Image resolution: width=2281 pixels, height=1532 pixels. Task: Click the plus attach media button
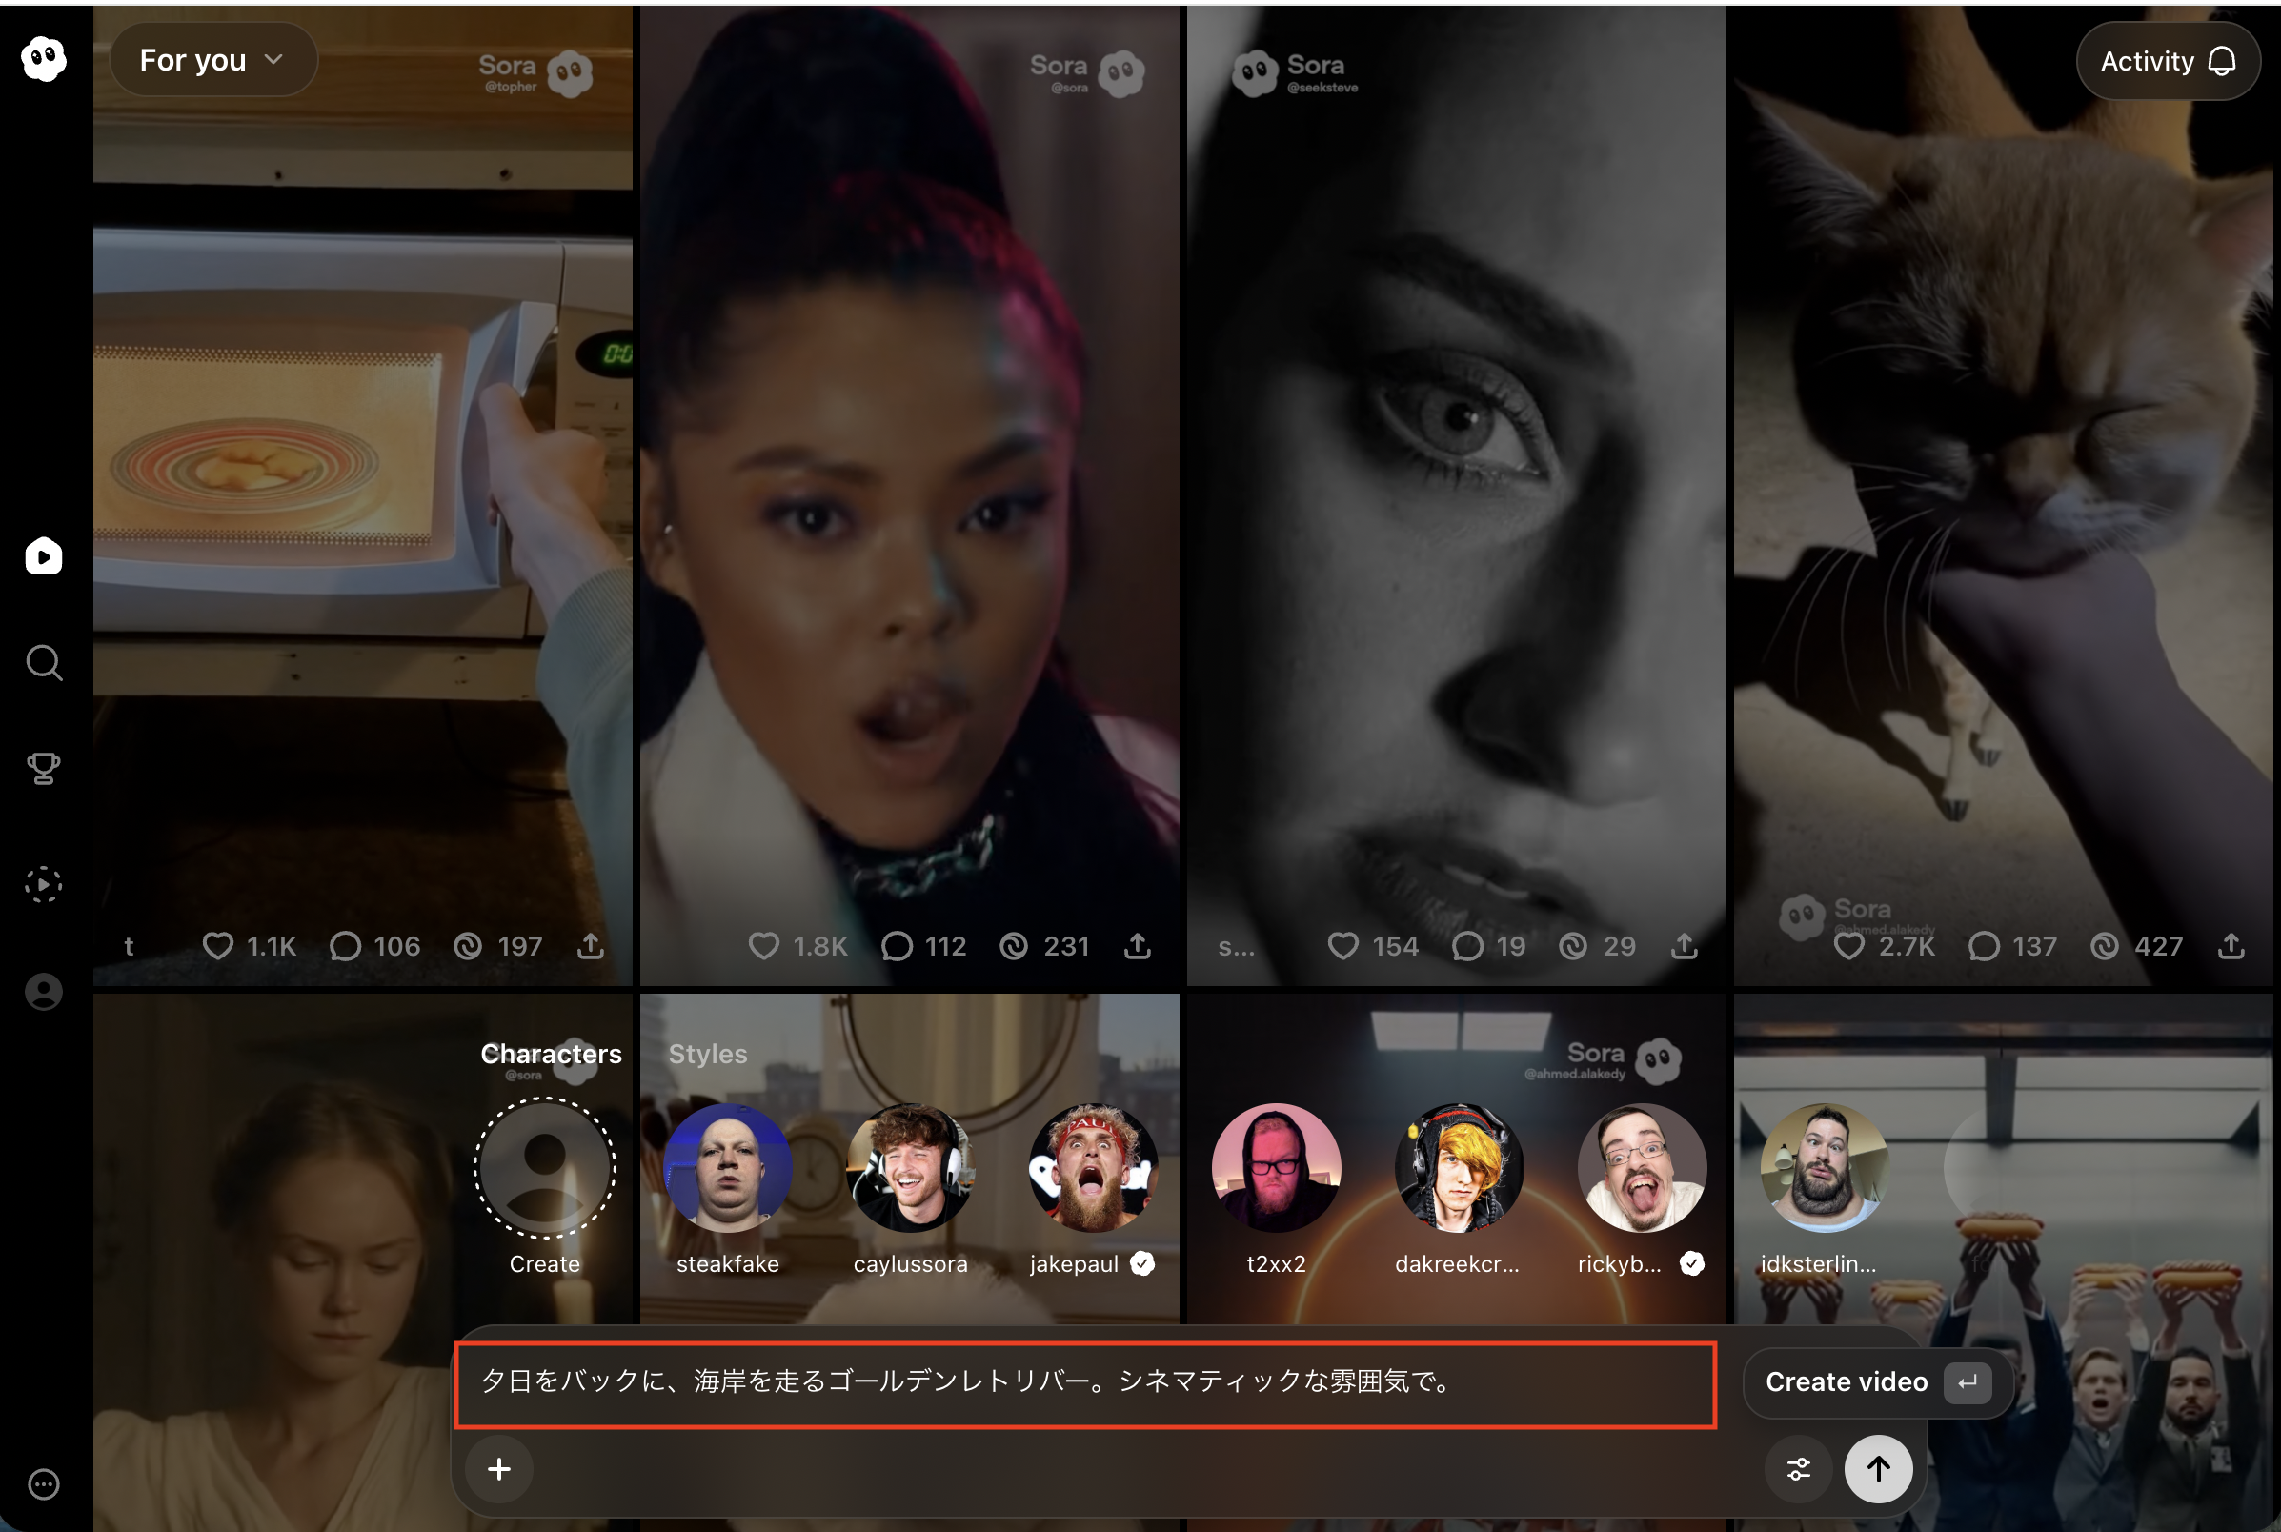499,1468
